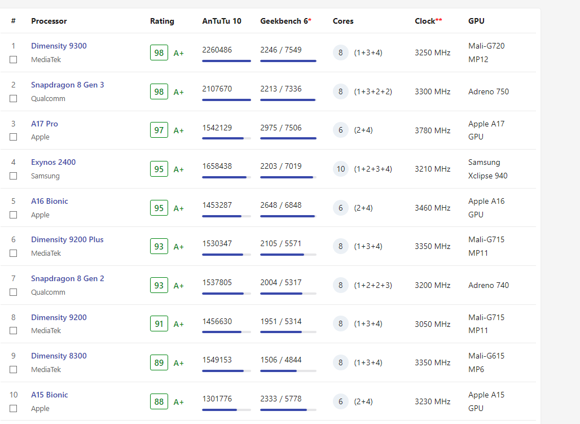Viewport: 580px width, 424px height.
Task: Toggle the Dimensity 8300 checkbox
Action: pyautogui.click(x=14, y=369)
